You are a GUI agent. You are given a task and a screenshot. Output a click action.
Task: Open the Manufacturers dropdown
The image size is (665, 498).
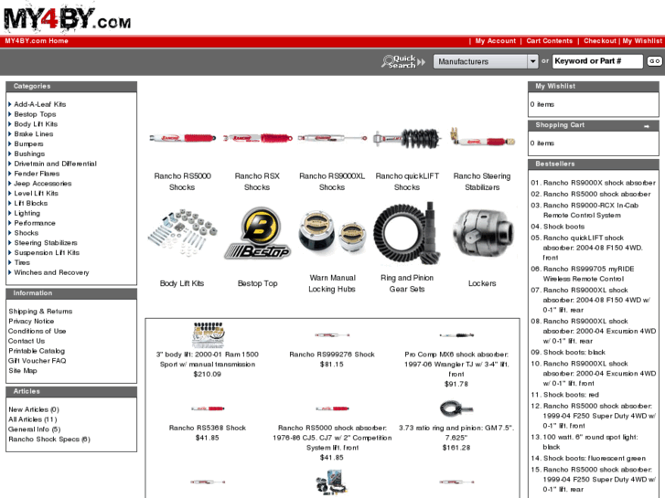pos(486,61)
